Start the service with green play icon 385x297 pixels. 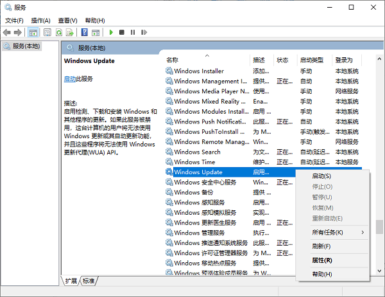[x=111, y=32]
